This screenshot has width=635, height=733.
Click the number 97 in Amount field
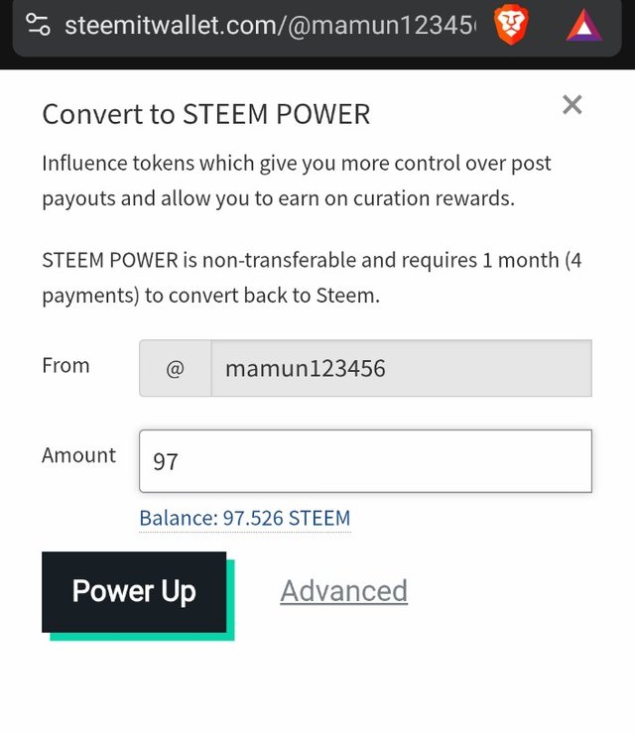166,461
